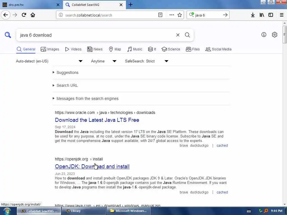The height and width of the screenshot is (215, 287).
Task: Select the Files category tab
Action: (193, 49)
